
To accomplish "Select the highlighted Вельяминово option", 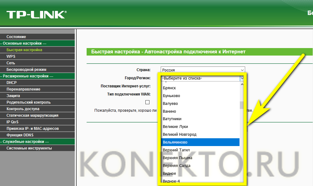I will (x=200, y=142).
